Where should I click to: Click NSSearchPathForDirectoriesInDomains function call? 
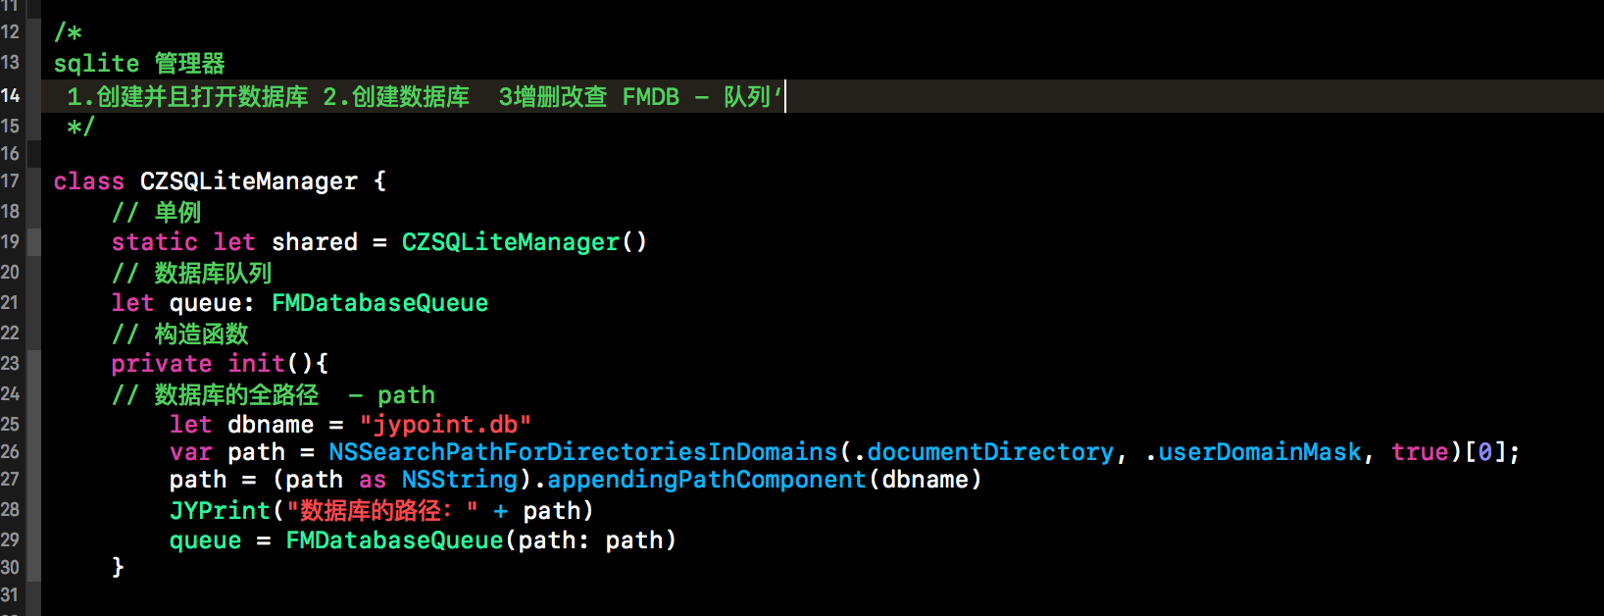pyautogui.click(x=582, y=452)
